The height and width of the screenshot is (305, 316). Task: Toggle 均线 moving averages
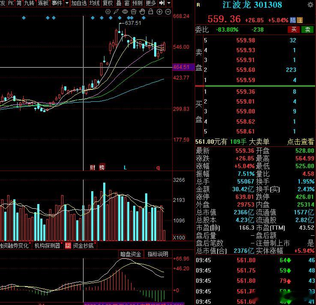point(94,3)
